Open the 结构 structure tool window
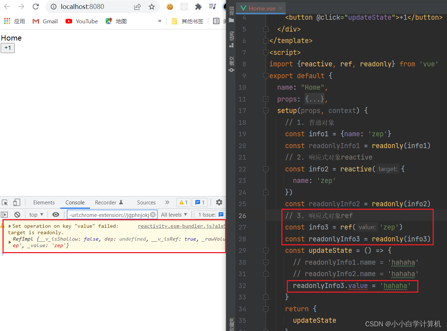The height and width of the screenshot is (331, 447). click(x=232, y=39)
